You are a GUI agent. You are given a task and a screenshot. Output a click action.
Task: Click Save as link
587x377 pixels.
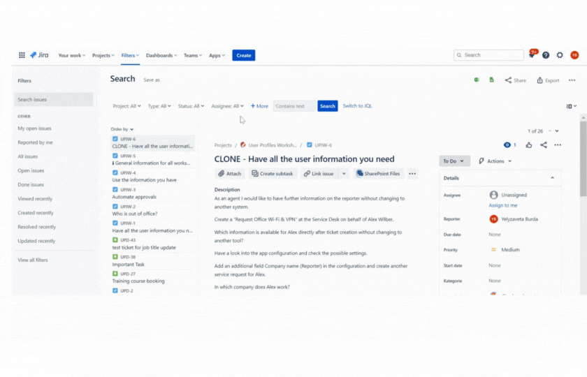tap(152, 80)
